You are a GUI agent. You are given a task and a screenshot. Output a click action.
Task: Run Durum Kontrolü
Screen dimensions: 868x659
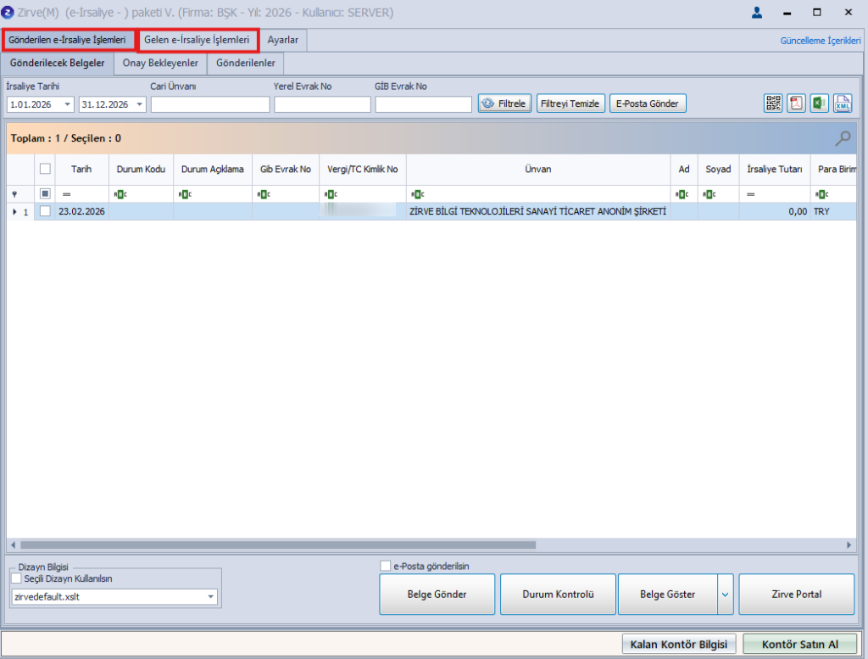pyautogui.click(x=558, y=595)
